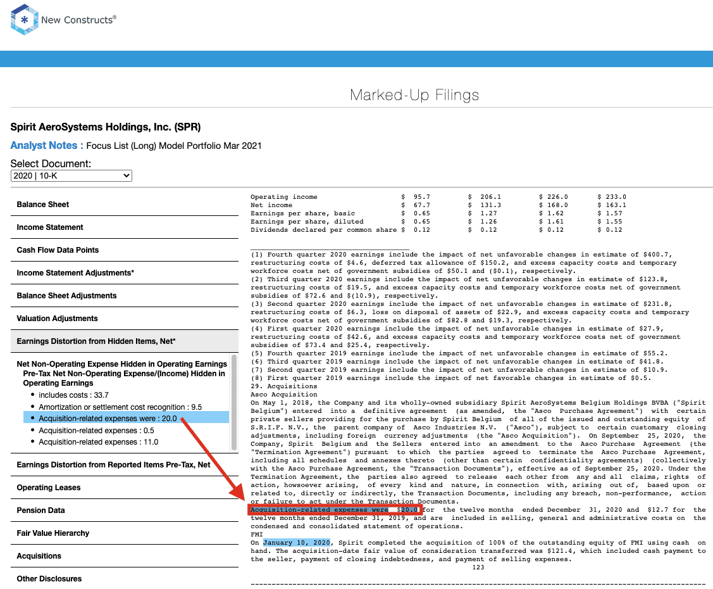Select 'includes costs : 33.7' item
The height and width of the screenshot is (589, 713).
pos(73,395)
